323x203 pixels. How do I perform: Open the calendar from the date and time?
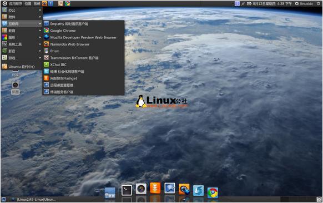[272, 3]
